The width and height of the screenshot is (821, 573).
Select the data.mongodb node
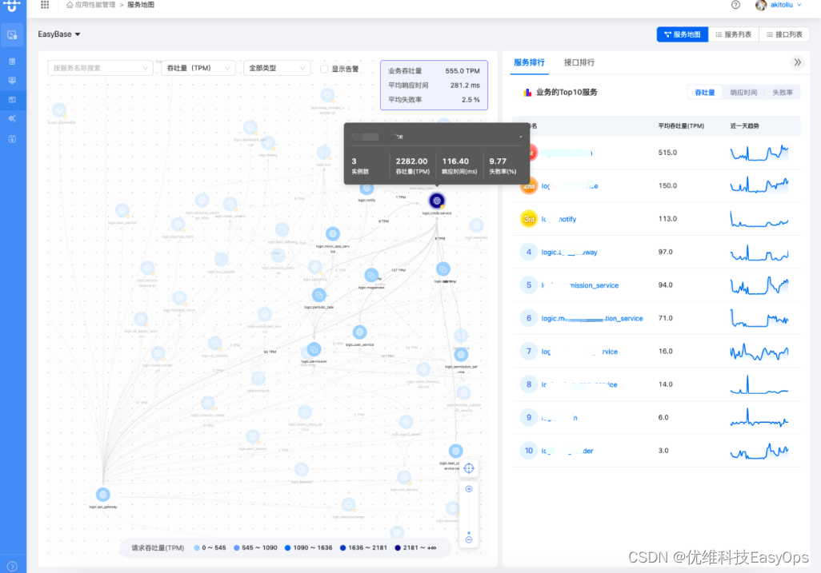(258, 379)
